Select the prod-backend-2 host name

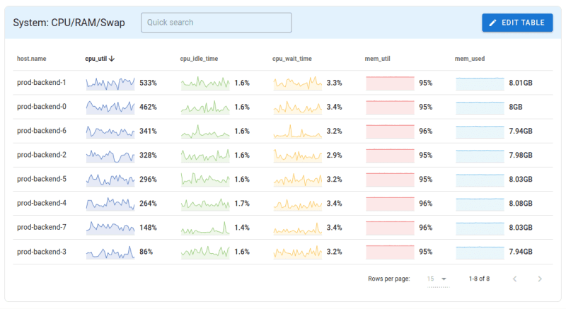click(x=42, y=156)
